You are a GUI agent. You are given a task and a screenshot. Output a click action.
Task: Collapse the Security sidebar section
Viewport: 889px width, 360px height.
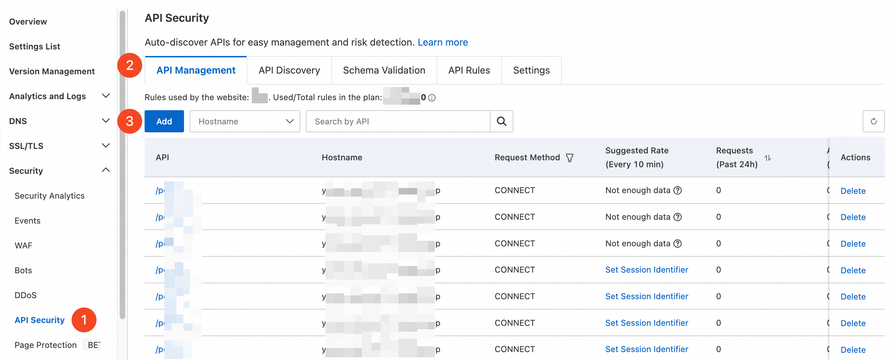[x=106, y=170]
